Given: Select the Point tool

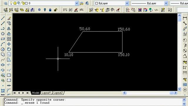Looking at the screenshot, I should [x=3, y=86].
